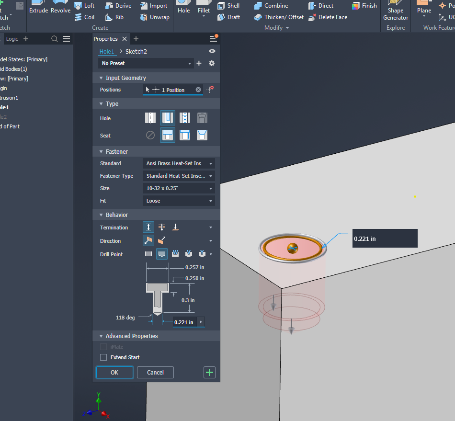Select the Fillet tool

(x=204, y=7)
